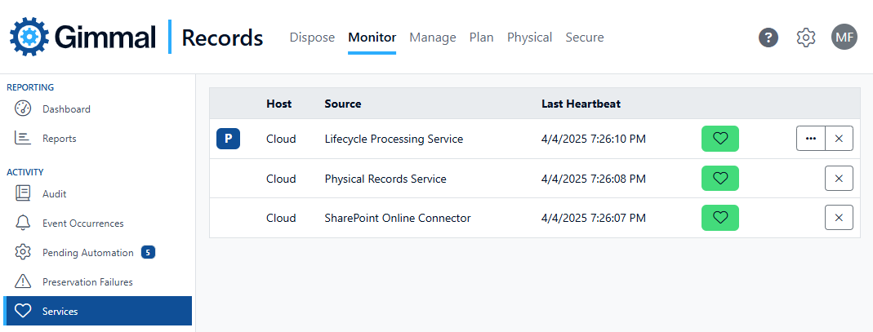
Task: Open the Audit activity page
Action: [54, 194]
